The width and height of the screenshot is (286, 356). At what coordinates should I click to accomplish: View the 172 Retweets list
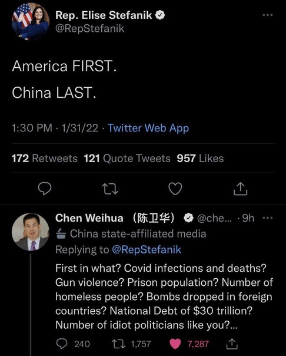(x=45, y=158)
